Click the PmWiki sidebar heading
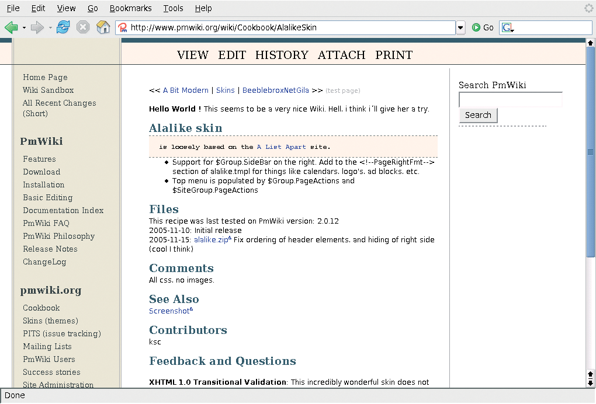Screen dimensions: 596x404 [41, 141]
